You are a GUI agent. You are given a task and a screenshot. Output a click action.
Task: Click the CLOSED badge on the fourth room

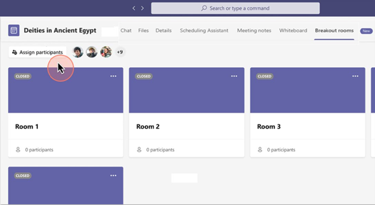(23, 176)
